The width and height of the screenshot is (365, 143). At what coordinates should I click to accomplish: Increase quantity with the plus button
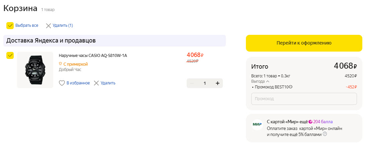[x=217, y=83]
